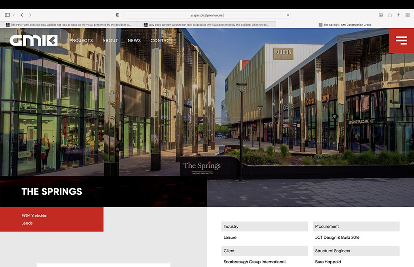414x267 pixels.
Task: Switch to the "Edit Post" tab
Action: tap(69, 25)
